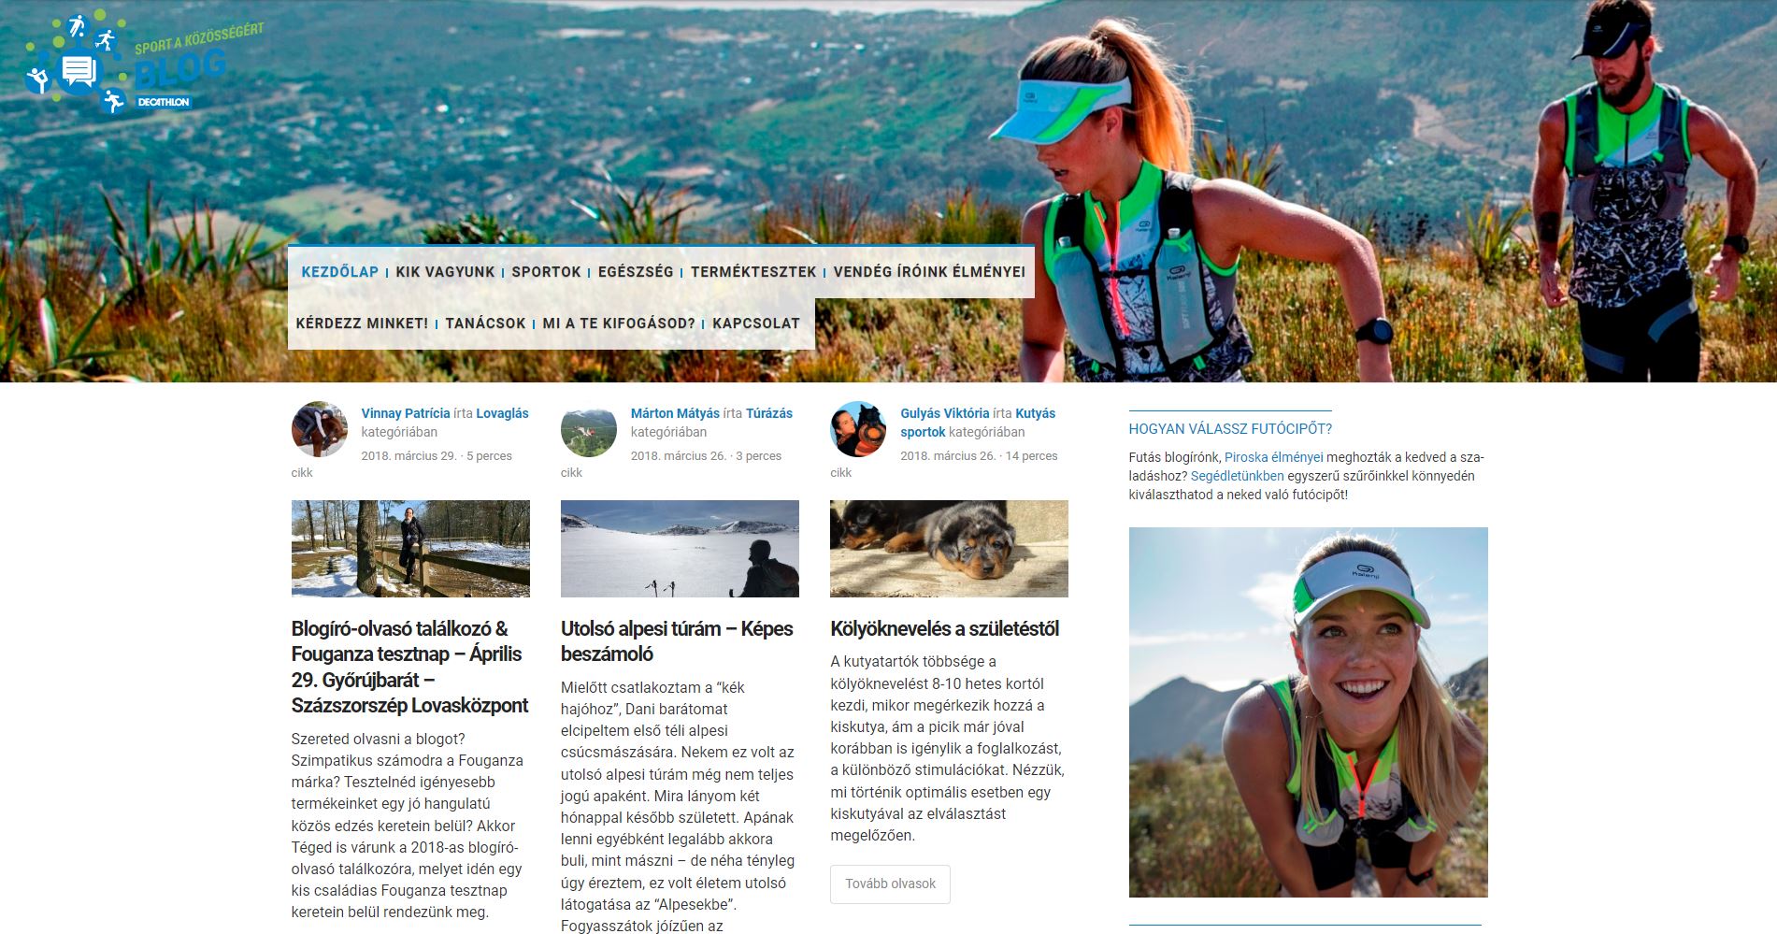Image resolution: width=1777 pixels, height=934 pixels.
Task: Open the Tanácsok menu item
Action: tap(485, 323)
